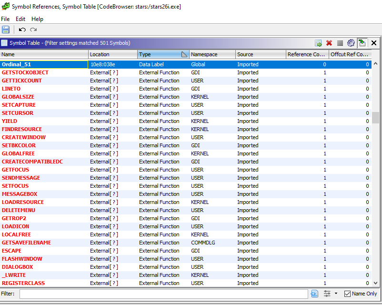The width and height of the screenshot is (382, 305).
Task: Select the LINETO symbol
Action: pos(11,89)
